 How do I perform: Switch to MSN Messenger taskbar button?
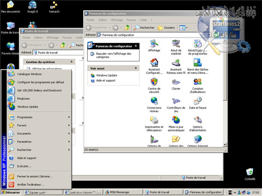tap(123, 192)
